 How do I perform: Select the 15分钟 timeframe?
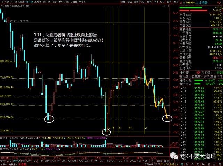coord(29,2)
